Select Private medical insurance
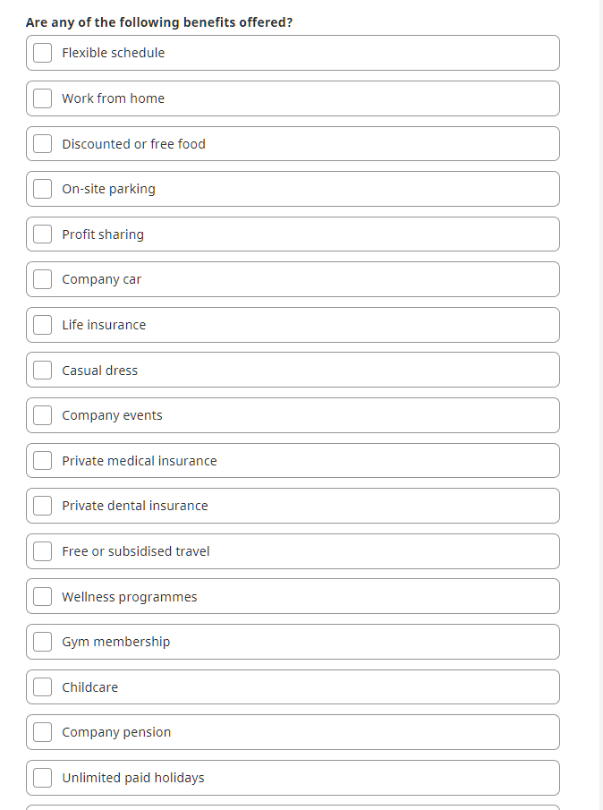The height and width of the screenshot is (810, 603). [x=43, y=461]
